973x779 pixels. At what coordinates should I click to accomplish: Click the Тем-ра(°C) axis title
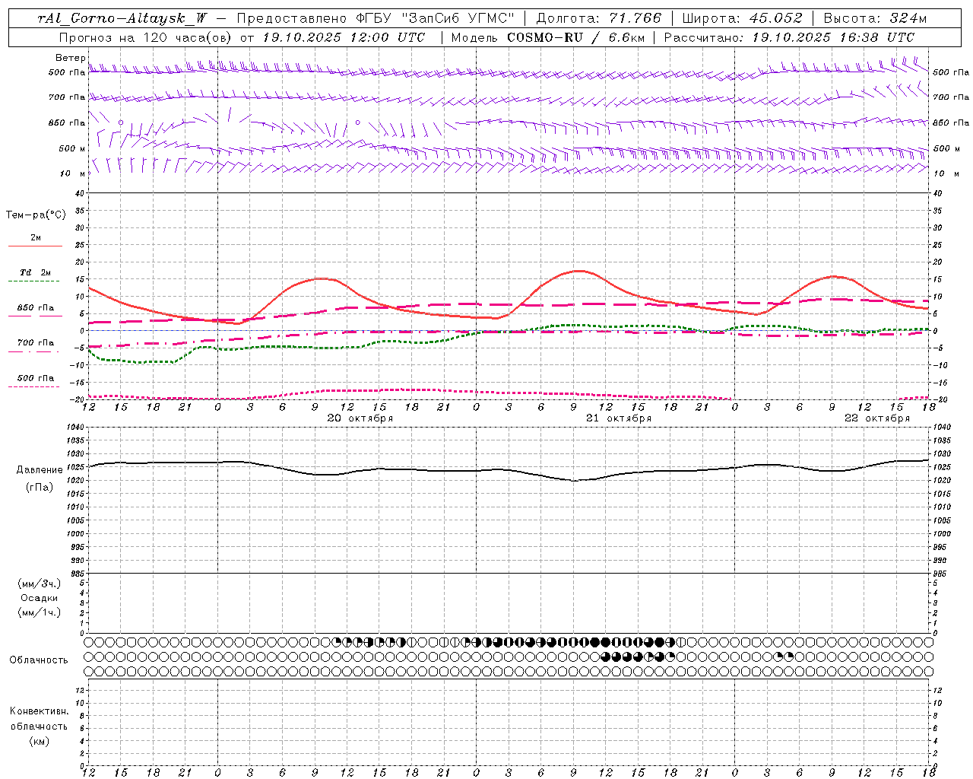[36, 215]
